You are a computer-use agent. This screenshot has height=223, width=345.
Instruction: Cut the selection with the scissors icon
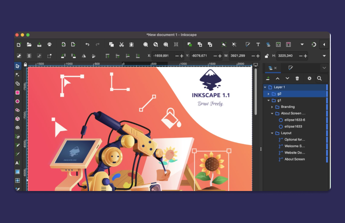point(122,45)
